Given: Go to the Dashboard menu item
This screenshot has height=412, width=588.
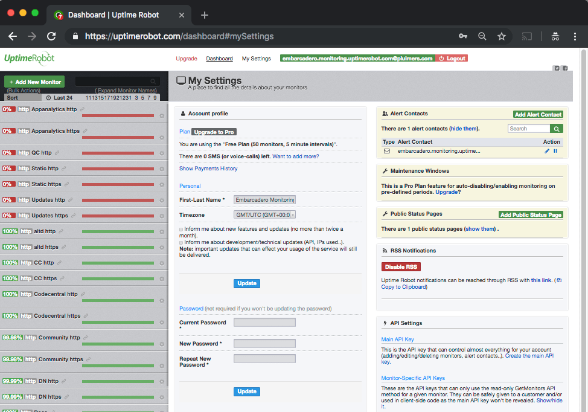Looking at the screenshot, I should click(x=219, y=59).
